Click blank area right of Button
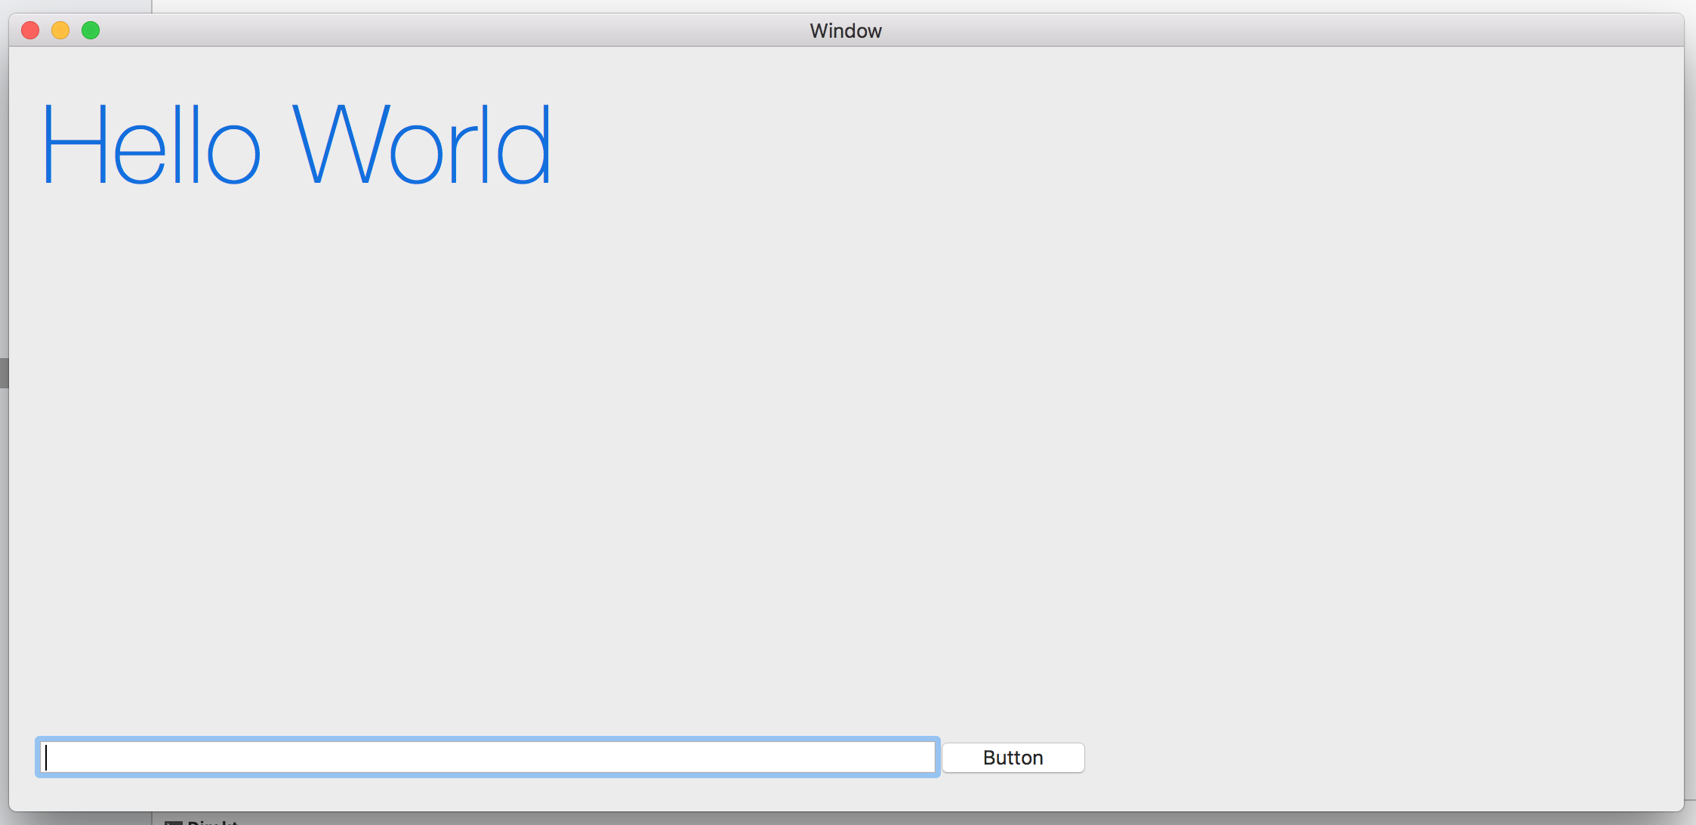 coord(1359,758)
